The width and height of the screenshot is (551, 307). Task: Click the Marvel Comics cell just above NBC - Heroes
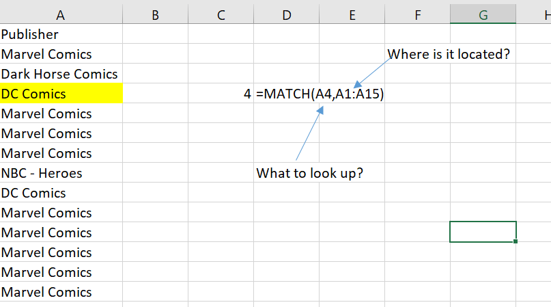(61, 153)
